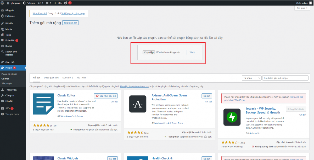This screenshot has height=160, width=314.
Task: Switch to the Yêu Thích tab
Action: pos(81,78)
